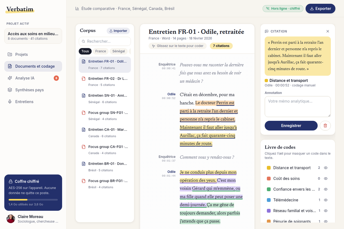Image resolution: width=344 pixels, height=229 pixels.
Task: Toggle visibility of Réseau familial code
Action: pos(326,211)
